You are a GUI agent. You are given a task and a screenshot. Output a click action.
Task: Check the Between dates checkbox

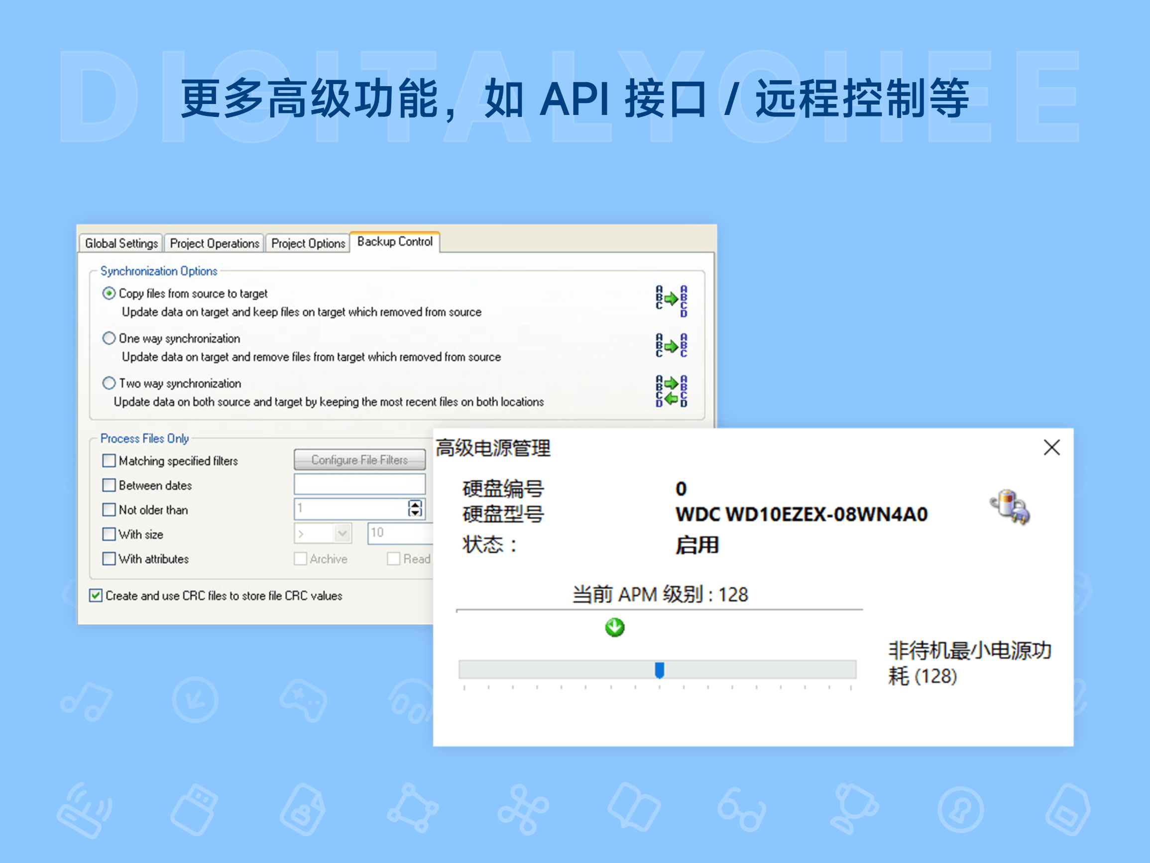pyautogui.click(x=108, y=485)
